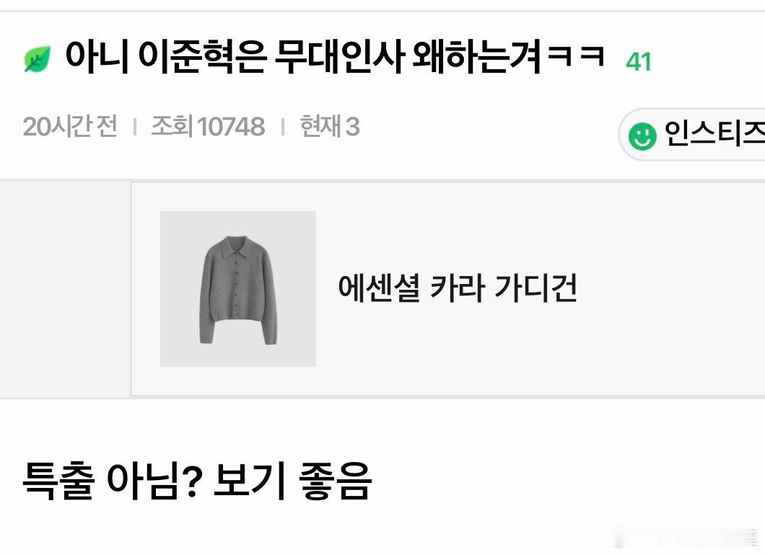The image size is (765, 555).
Task: Click the empty gray panel left of the ad
Action: [65, 290]
